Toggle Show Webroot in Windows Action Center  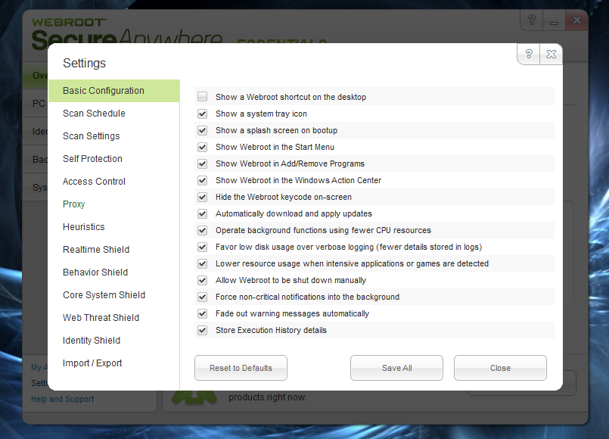[202, 180]
